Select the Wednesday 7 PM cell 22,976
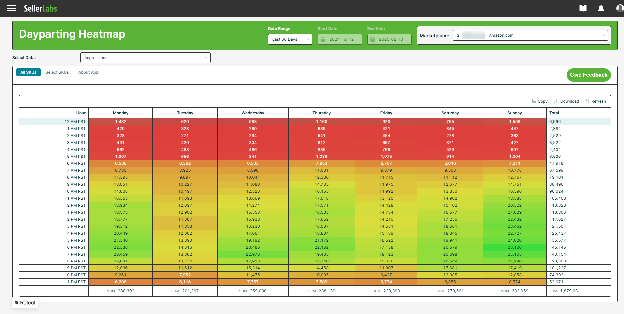The width and height of the screenshot is (624, 314). [253, 254]
